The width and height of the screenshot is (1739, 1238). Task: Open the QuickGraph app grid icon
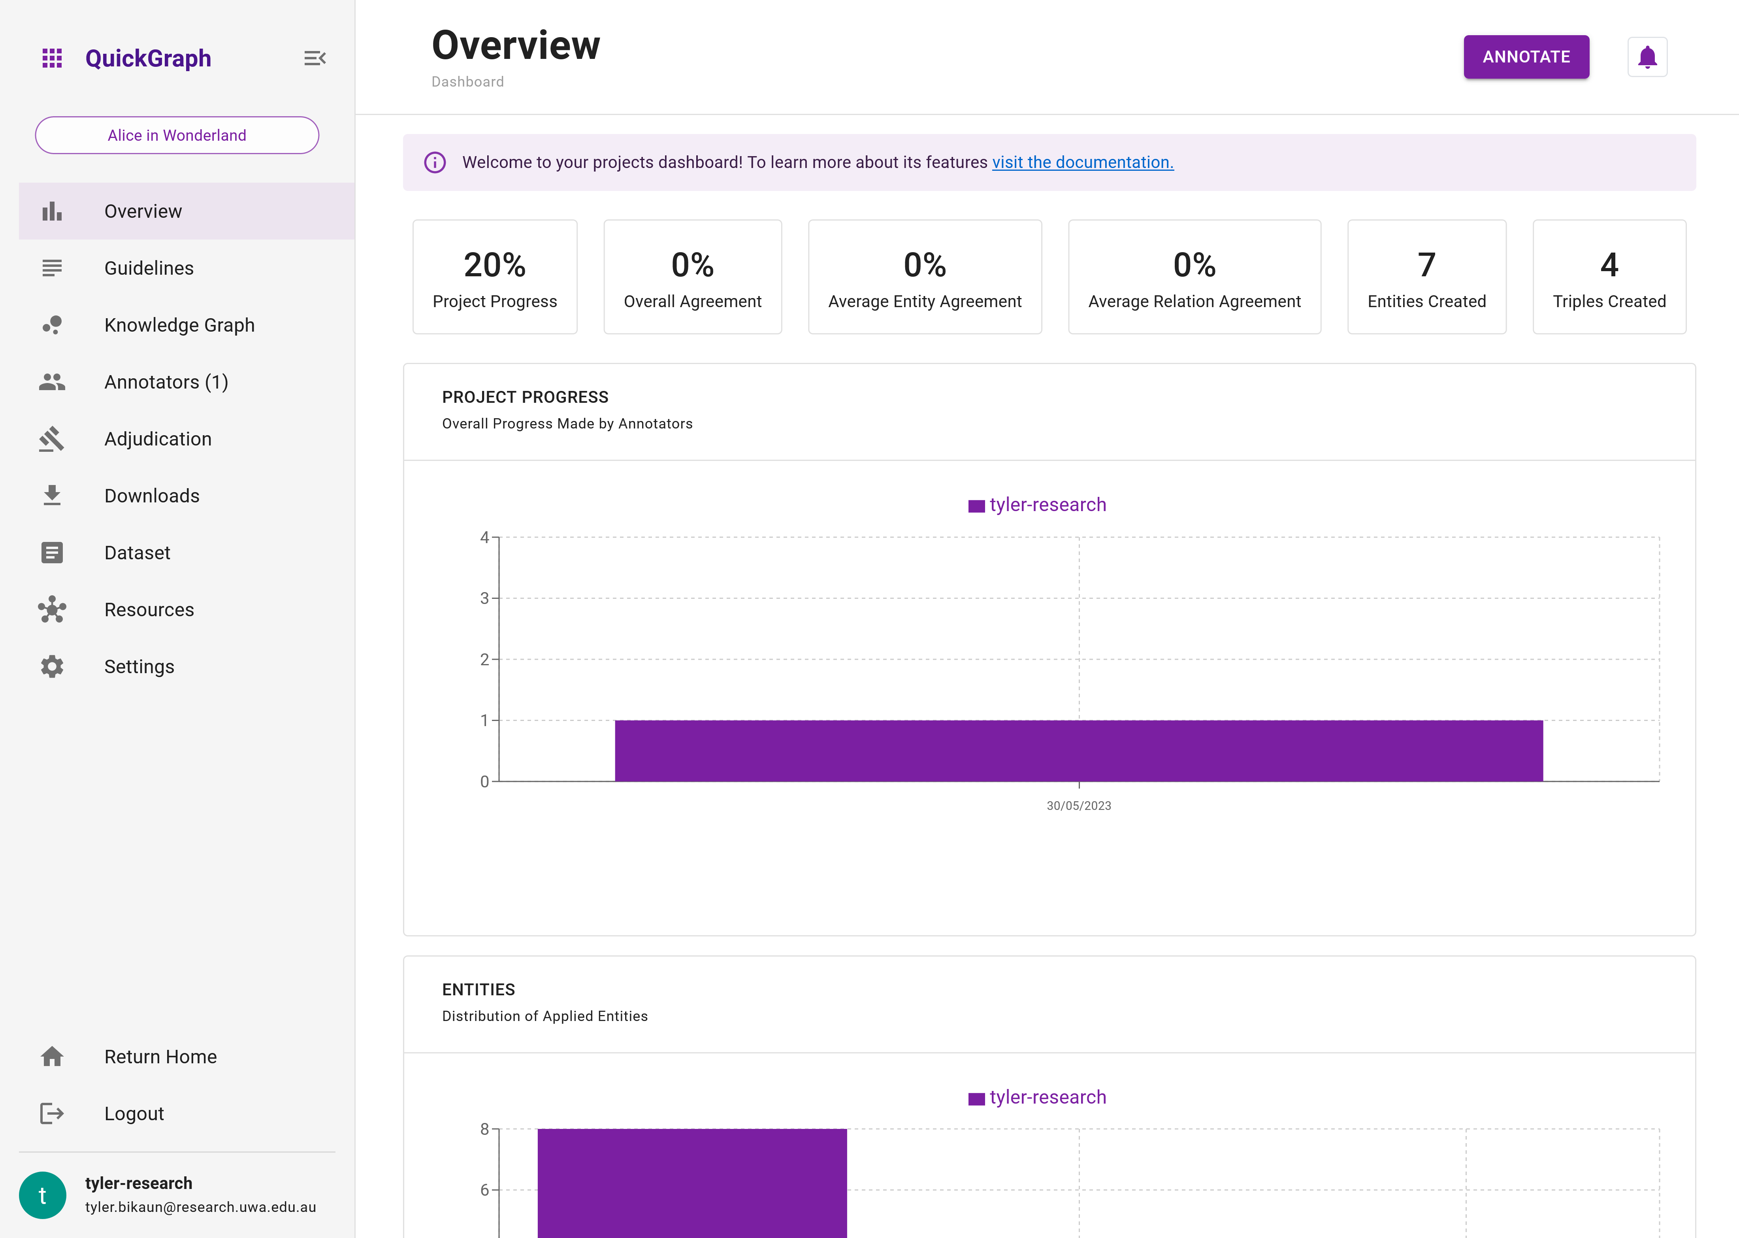point(52,57)
